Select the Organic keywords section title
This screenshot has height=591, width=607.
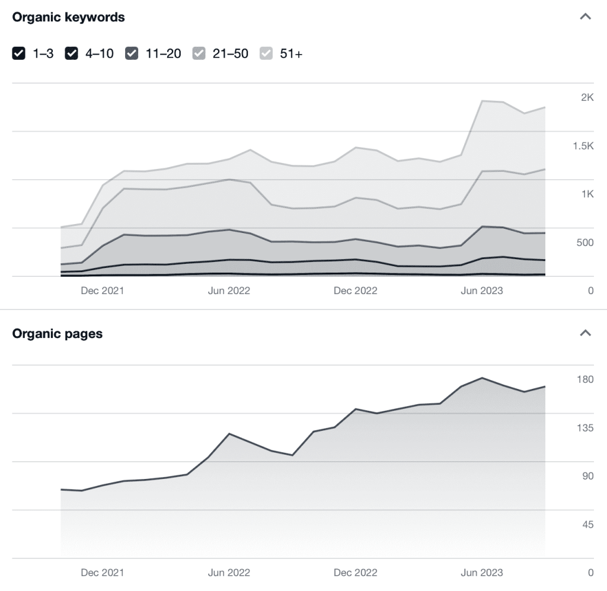(x=68, y=17)
